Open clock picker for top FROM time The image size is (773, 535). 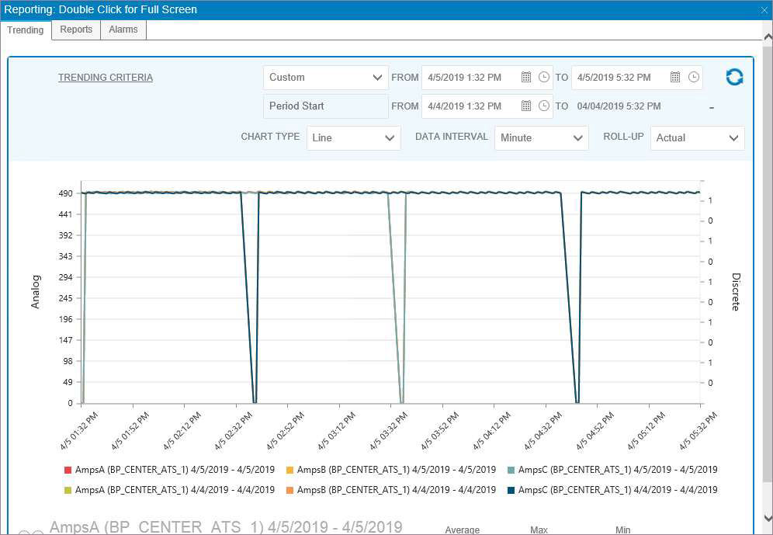[x=544, y=77]
